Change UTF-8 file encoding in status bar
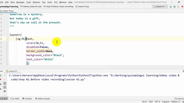184x103 pixels. (x=157, y=102)
